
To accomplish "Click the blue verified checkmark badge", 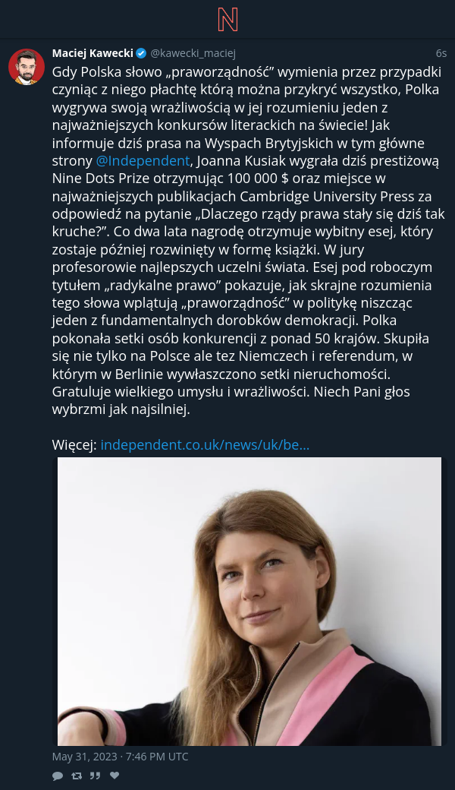I will [x=141, y=53].
